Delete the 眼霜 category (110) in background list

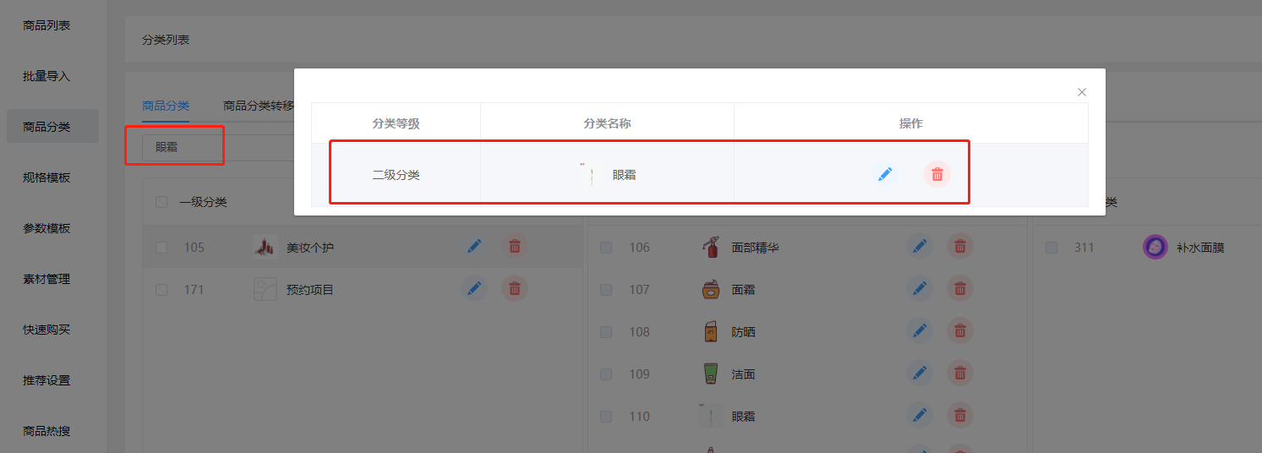(x=960, y=415)
